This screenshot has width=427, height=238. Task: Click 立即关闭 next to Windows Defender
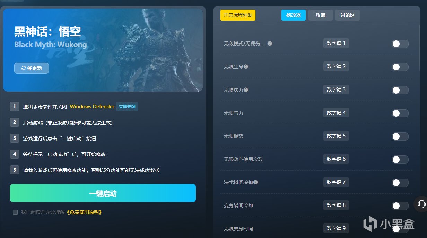click(x=127, y=107)
